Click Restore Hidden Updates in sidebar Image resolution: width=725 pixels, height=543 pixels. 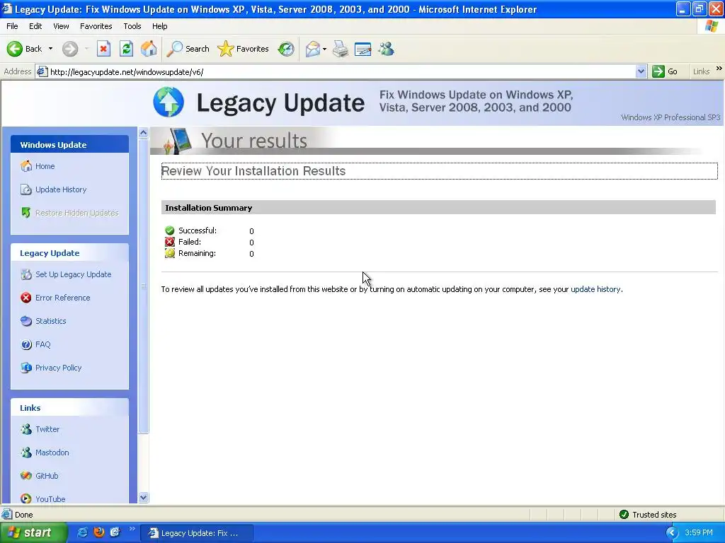pyautogui.click(x=76, y=213)
